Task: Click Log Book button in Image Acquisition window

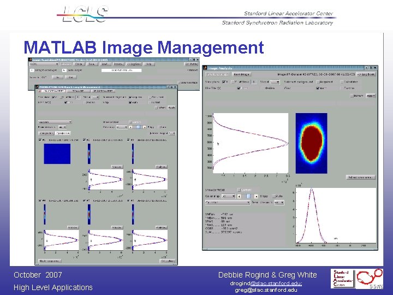Action: pyautogui.click(x=134, y=64)
